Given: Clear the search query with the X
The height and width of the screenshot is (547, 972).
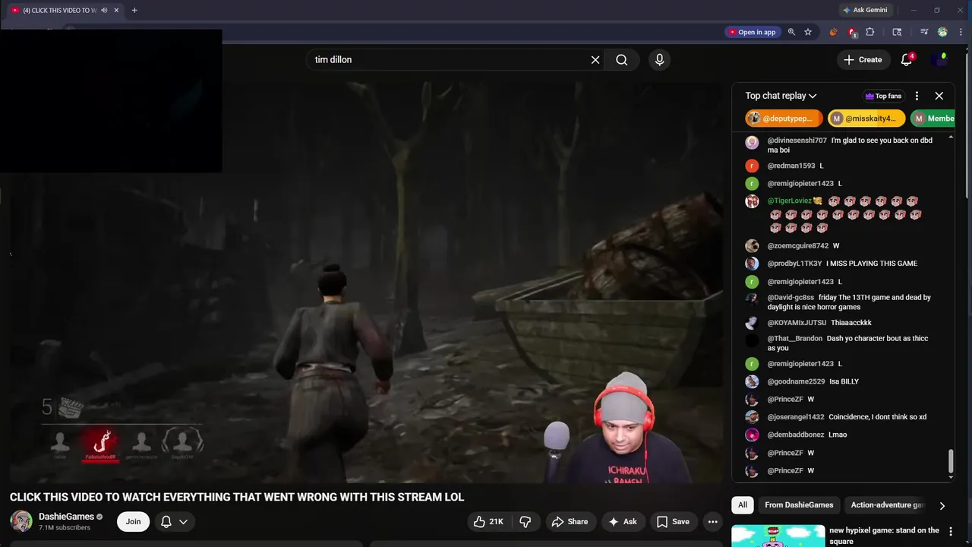Looking at the screenshot, I should (595, 59).
